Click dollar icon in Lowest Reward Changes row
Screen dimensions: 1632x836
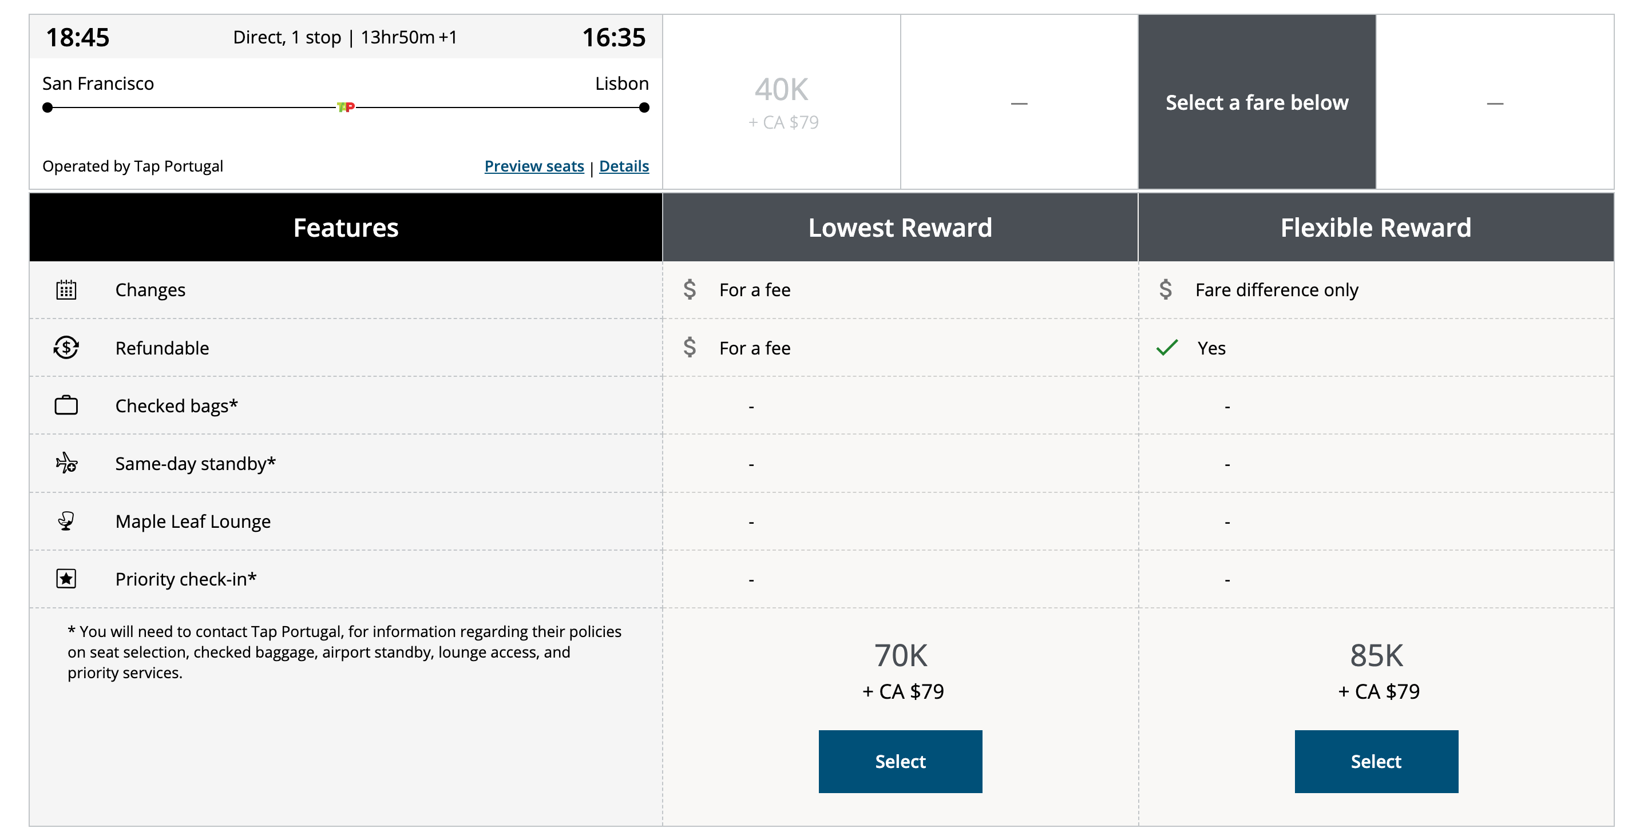click(x=690, y=290)
